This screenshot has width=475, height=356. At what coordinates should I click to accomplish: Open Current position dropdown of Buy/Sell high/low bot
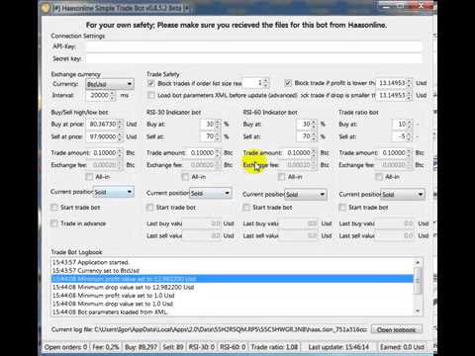click(x=114, y=192)
